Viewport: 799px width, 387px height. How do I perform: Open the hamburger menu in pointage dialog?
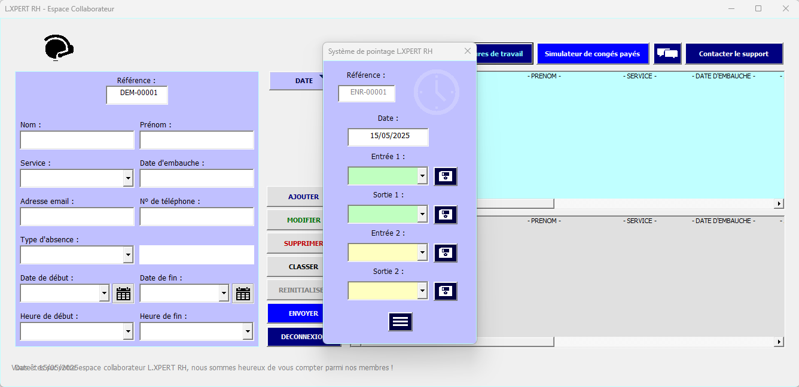[400, 322]
